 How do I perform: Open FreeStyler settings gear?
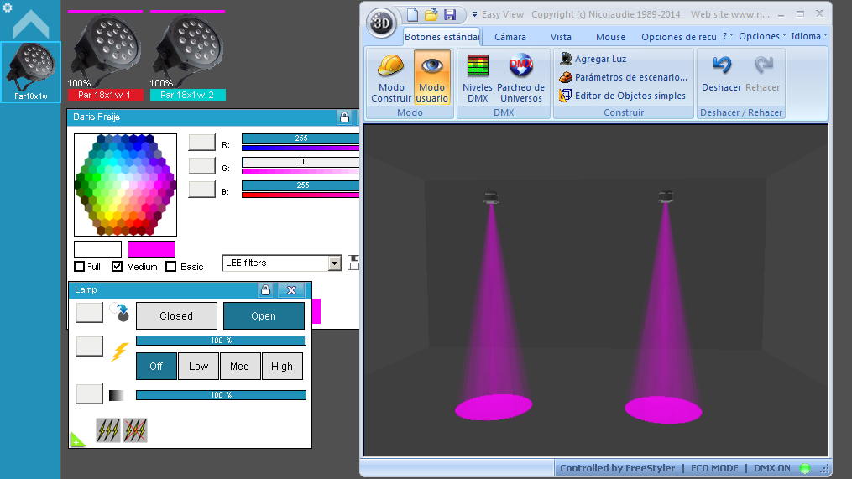click(x=8, y=8)
